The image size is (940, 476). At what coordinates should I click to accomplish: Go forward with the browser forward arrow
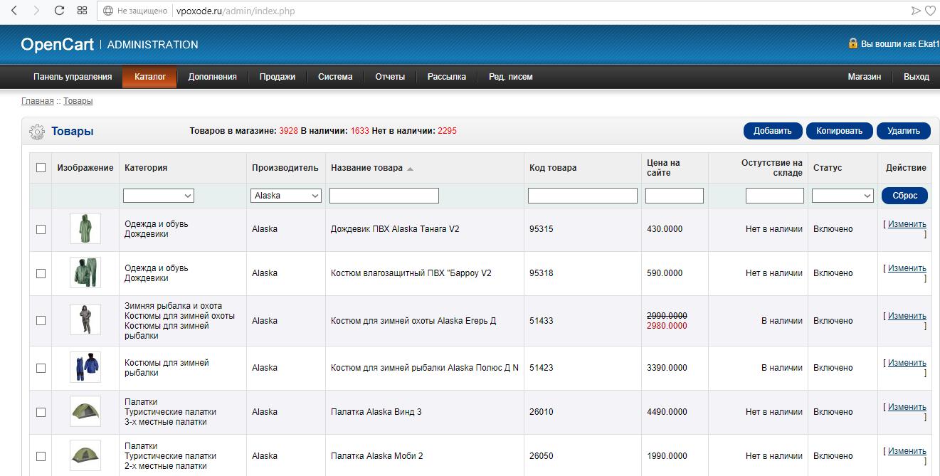tap(36, 11)
